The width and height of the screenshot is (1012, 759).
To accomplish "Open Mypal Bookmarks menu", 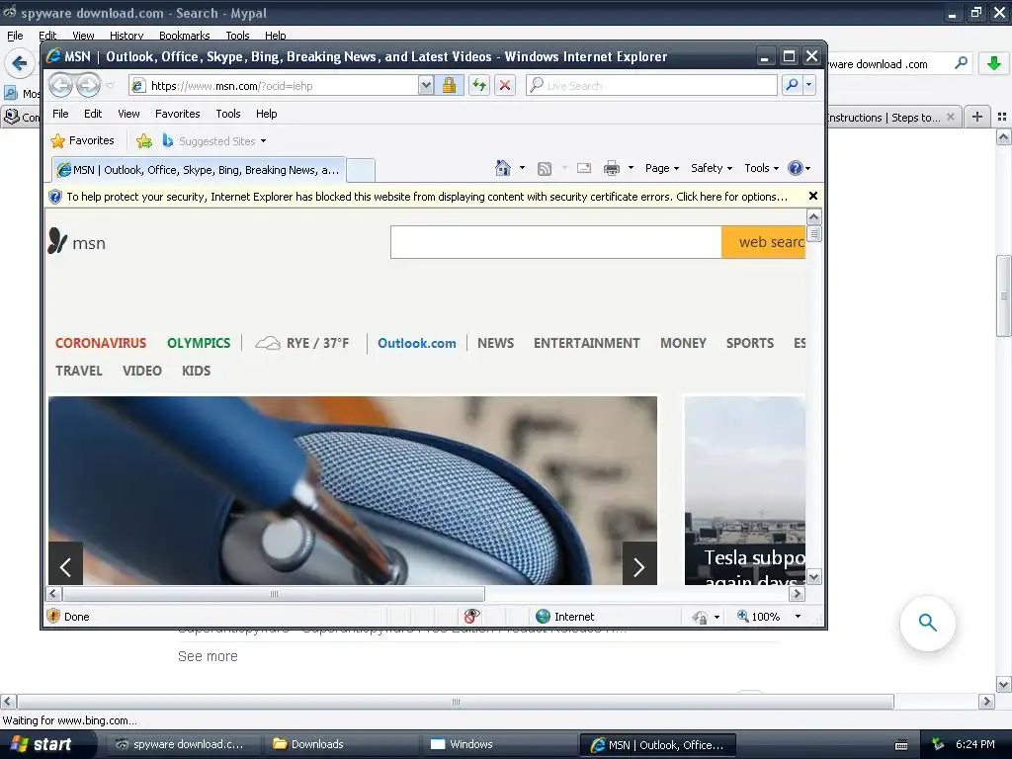I will tap(185, 36).
